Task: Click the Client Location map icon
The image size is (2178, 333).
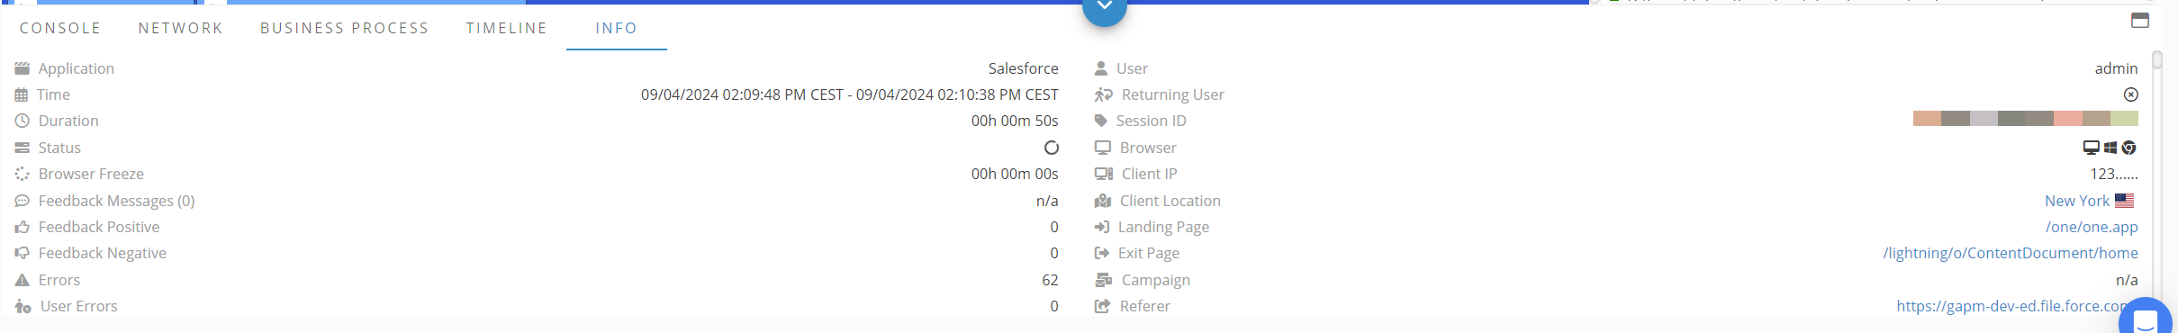Action: point(1103,201)
